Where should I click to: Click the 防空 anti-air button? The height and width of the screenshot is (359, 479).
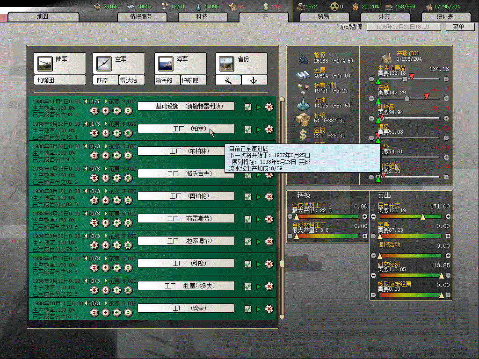click(106, 80)
